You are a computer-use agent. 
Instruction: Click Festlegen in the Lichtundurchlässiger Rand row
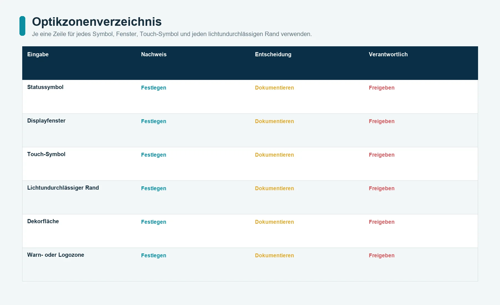click(x=154, y=189)
